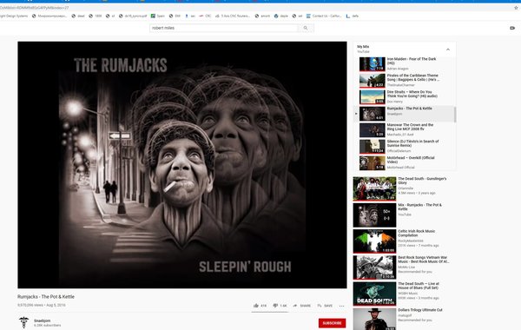521x330 pixels.
Task: Open the Snaebjorn channel name link
Action: point(43,320)
